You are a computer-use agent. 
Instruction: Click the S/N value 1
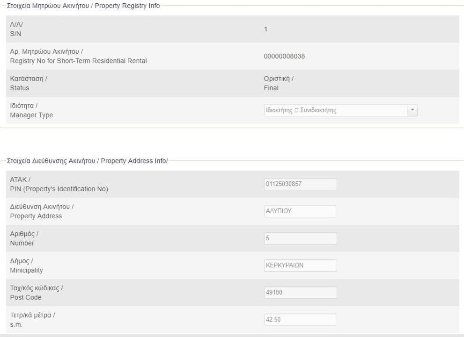tap(265, 29)
